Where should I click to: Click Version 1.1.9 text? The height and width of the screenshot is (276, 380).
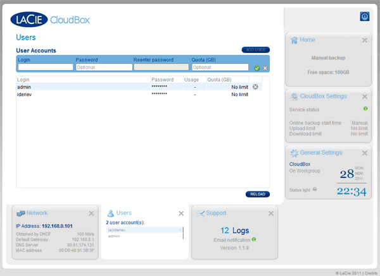click(x=234, y=248)
